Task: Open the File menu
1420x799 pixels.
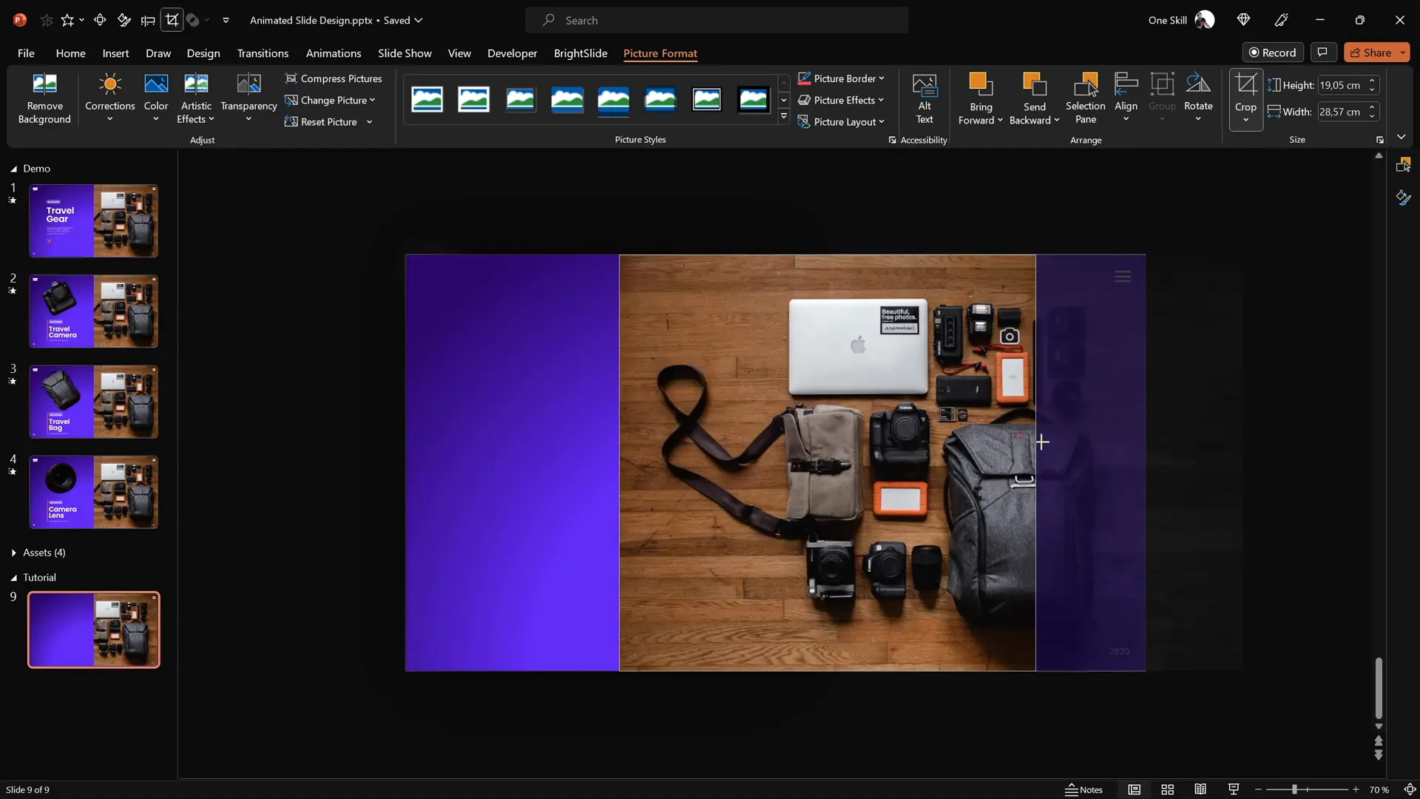Action: [26, 53]
